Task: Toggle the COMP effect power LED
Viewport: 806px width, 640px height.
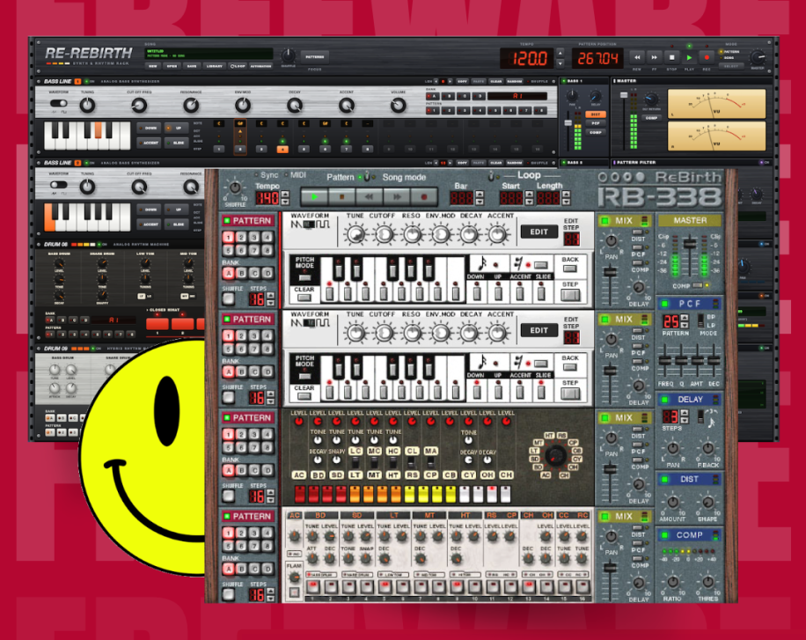Action: (x=664, y=535)
